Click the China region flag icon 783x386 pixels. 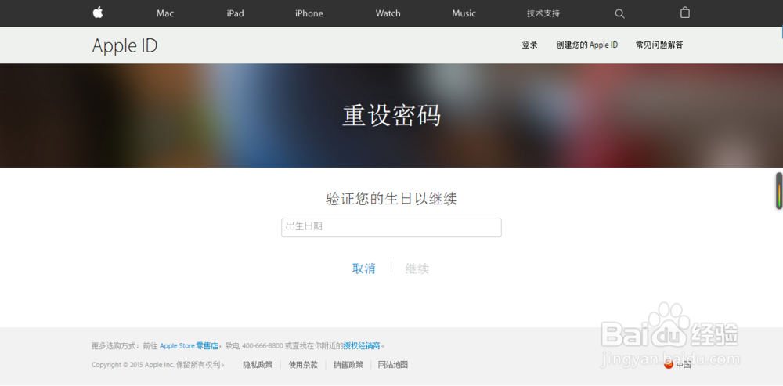(669, 365)
